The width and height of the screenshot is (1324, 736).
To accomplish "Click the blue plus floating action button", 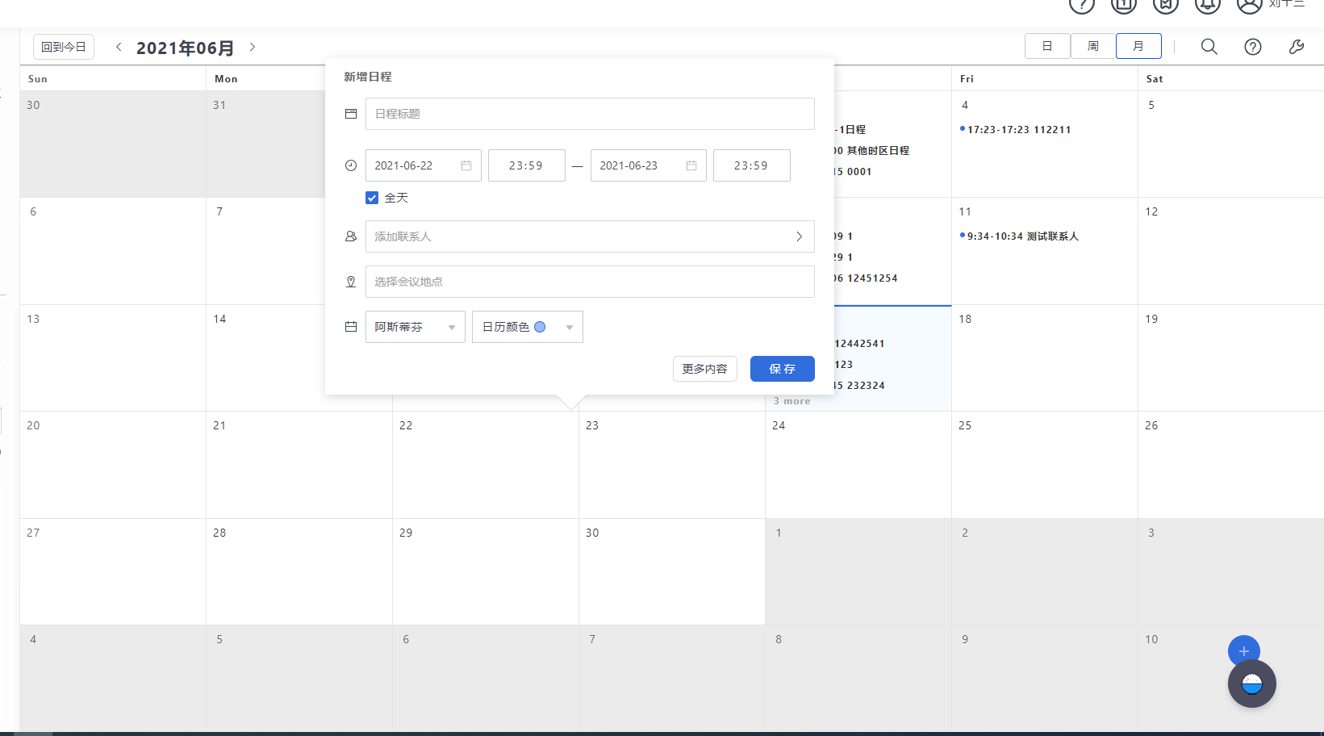I will pyautogui.click(x=1243, y=650).
